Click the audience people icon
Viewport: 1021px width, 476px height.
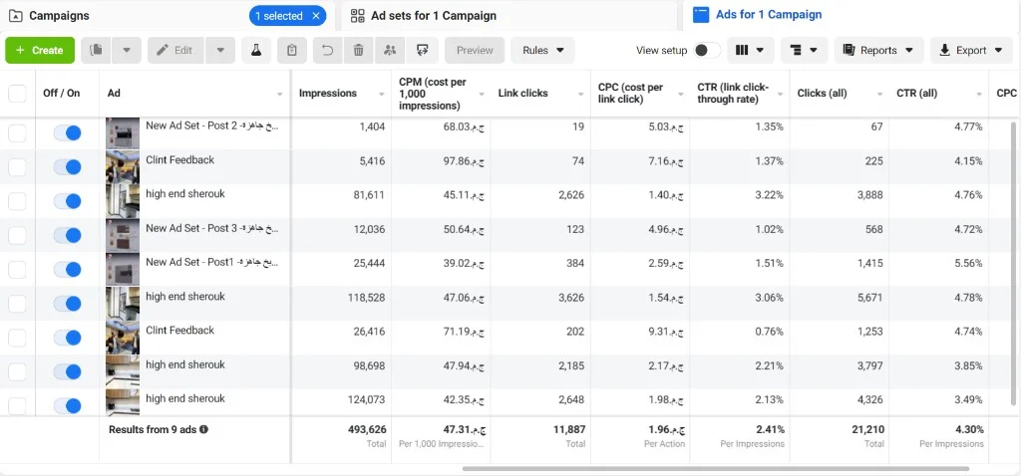click(x=390, y=50)
